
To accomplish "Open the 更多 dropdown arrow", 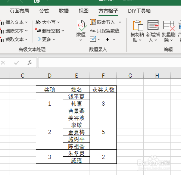I will 54,40.
